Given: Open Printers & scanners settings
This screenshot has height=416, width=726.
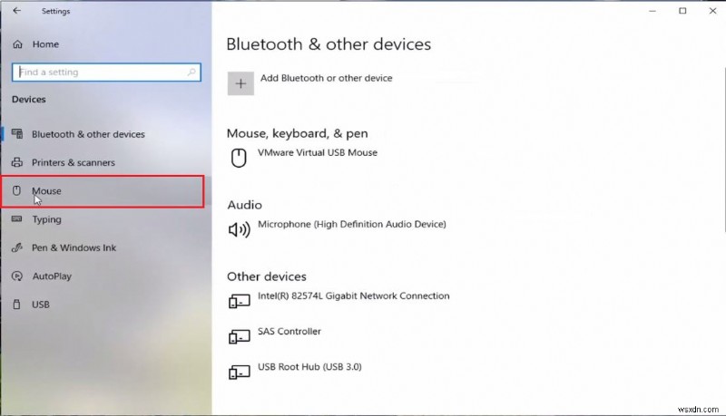Looking at the screenshot, I should [74, 163].
